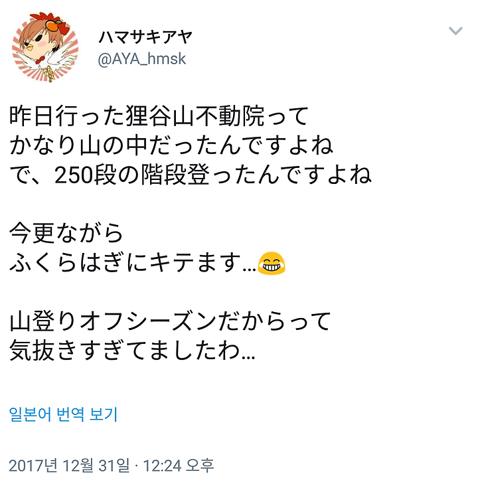Screen dimensions: 478x484
Task: Open the 2017년 12월 31일 date permalink
Action: click(69, 465)
